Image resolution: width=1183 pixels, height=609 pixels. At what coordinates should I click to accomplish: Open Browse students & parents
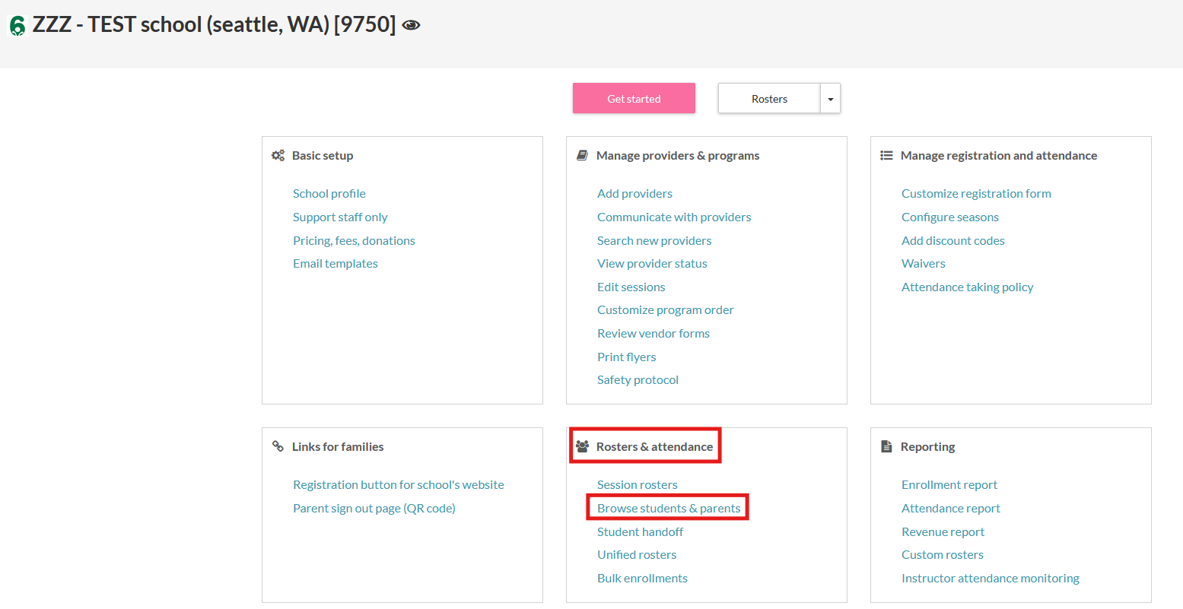(x=669, y=508)
